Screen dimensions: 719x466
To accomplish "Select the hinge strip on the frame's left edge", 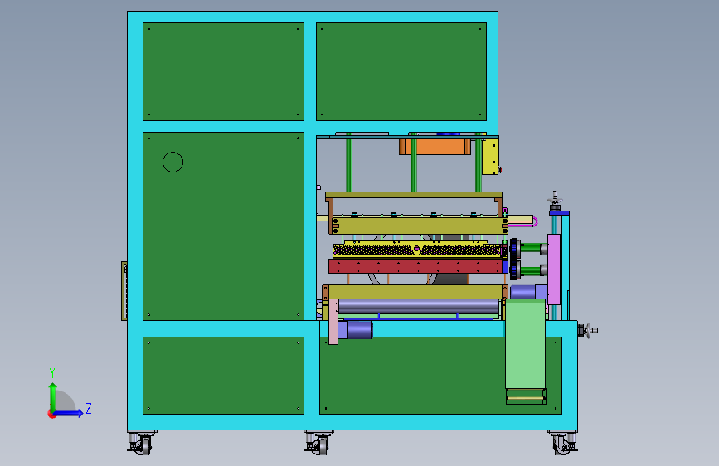I will coord(124,291).
